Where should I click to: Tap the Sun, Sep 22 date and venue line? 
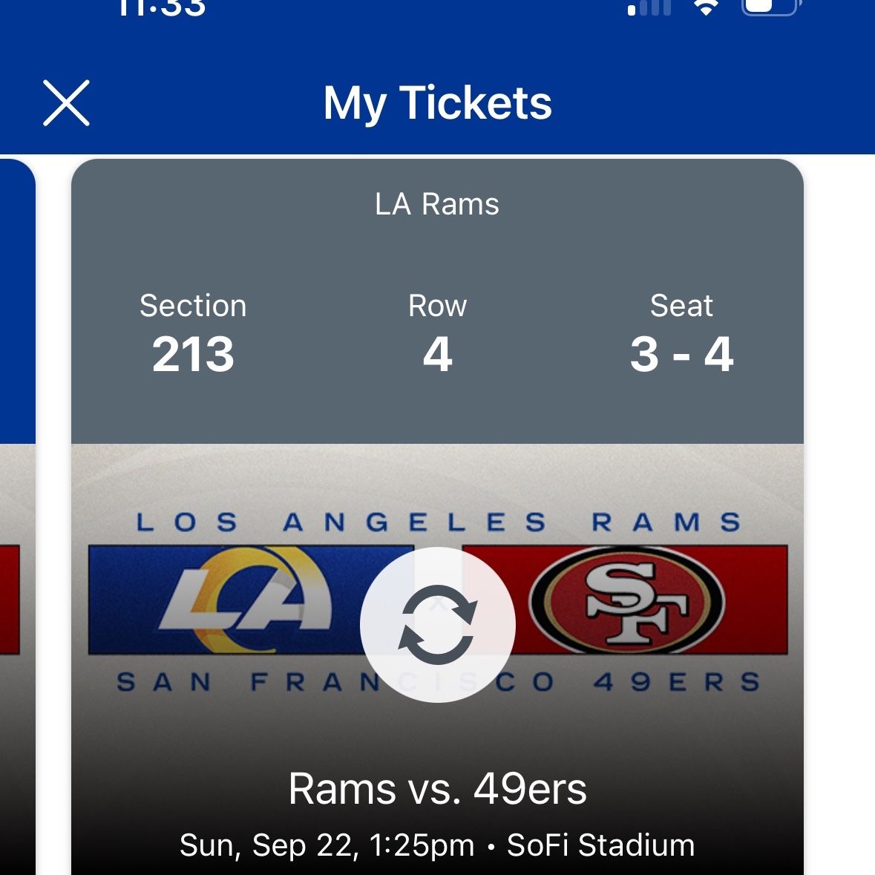pos(438,845)
